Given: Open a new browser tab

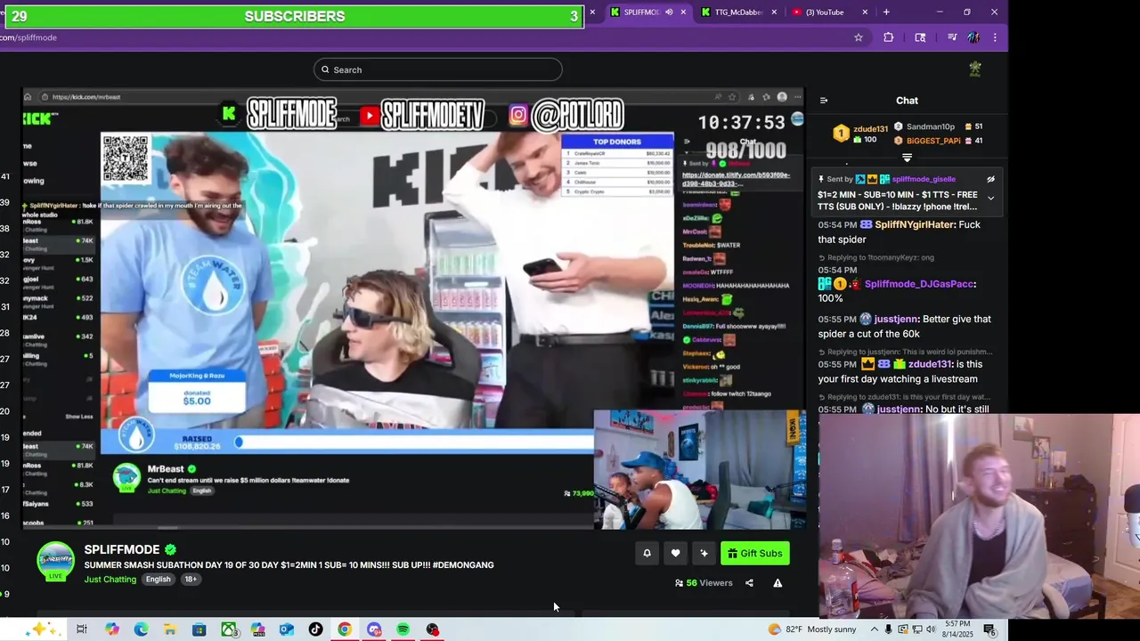Looking at the screenshot, I should tap(886, 12).
